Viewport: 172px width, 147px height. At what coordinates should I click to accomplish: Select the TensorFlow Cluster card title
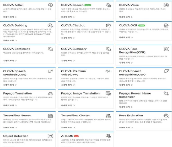click(x=75, y=115)
